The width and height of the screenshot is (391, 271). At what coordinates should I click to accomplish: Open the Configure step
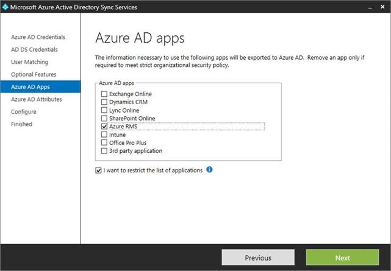(24, 111)
